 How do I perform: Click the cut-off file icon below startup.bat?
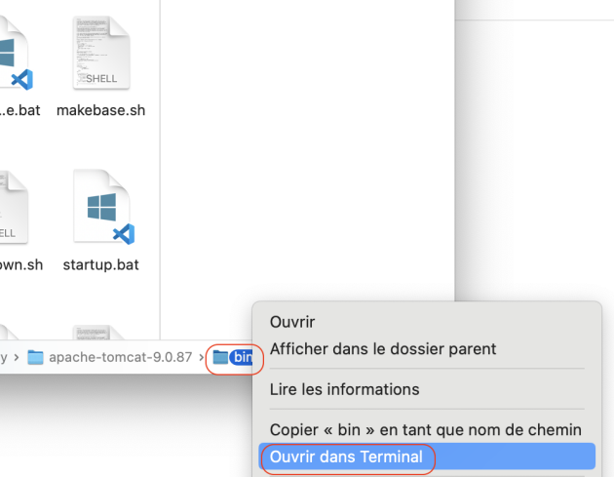tap(100, 334)
